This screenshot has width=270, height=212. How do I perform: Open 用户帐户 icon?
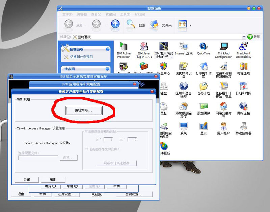pos(223,128)
